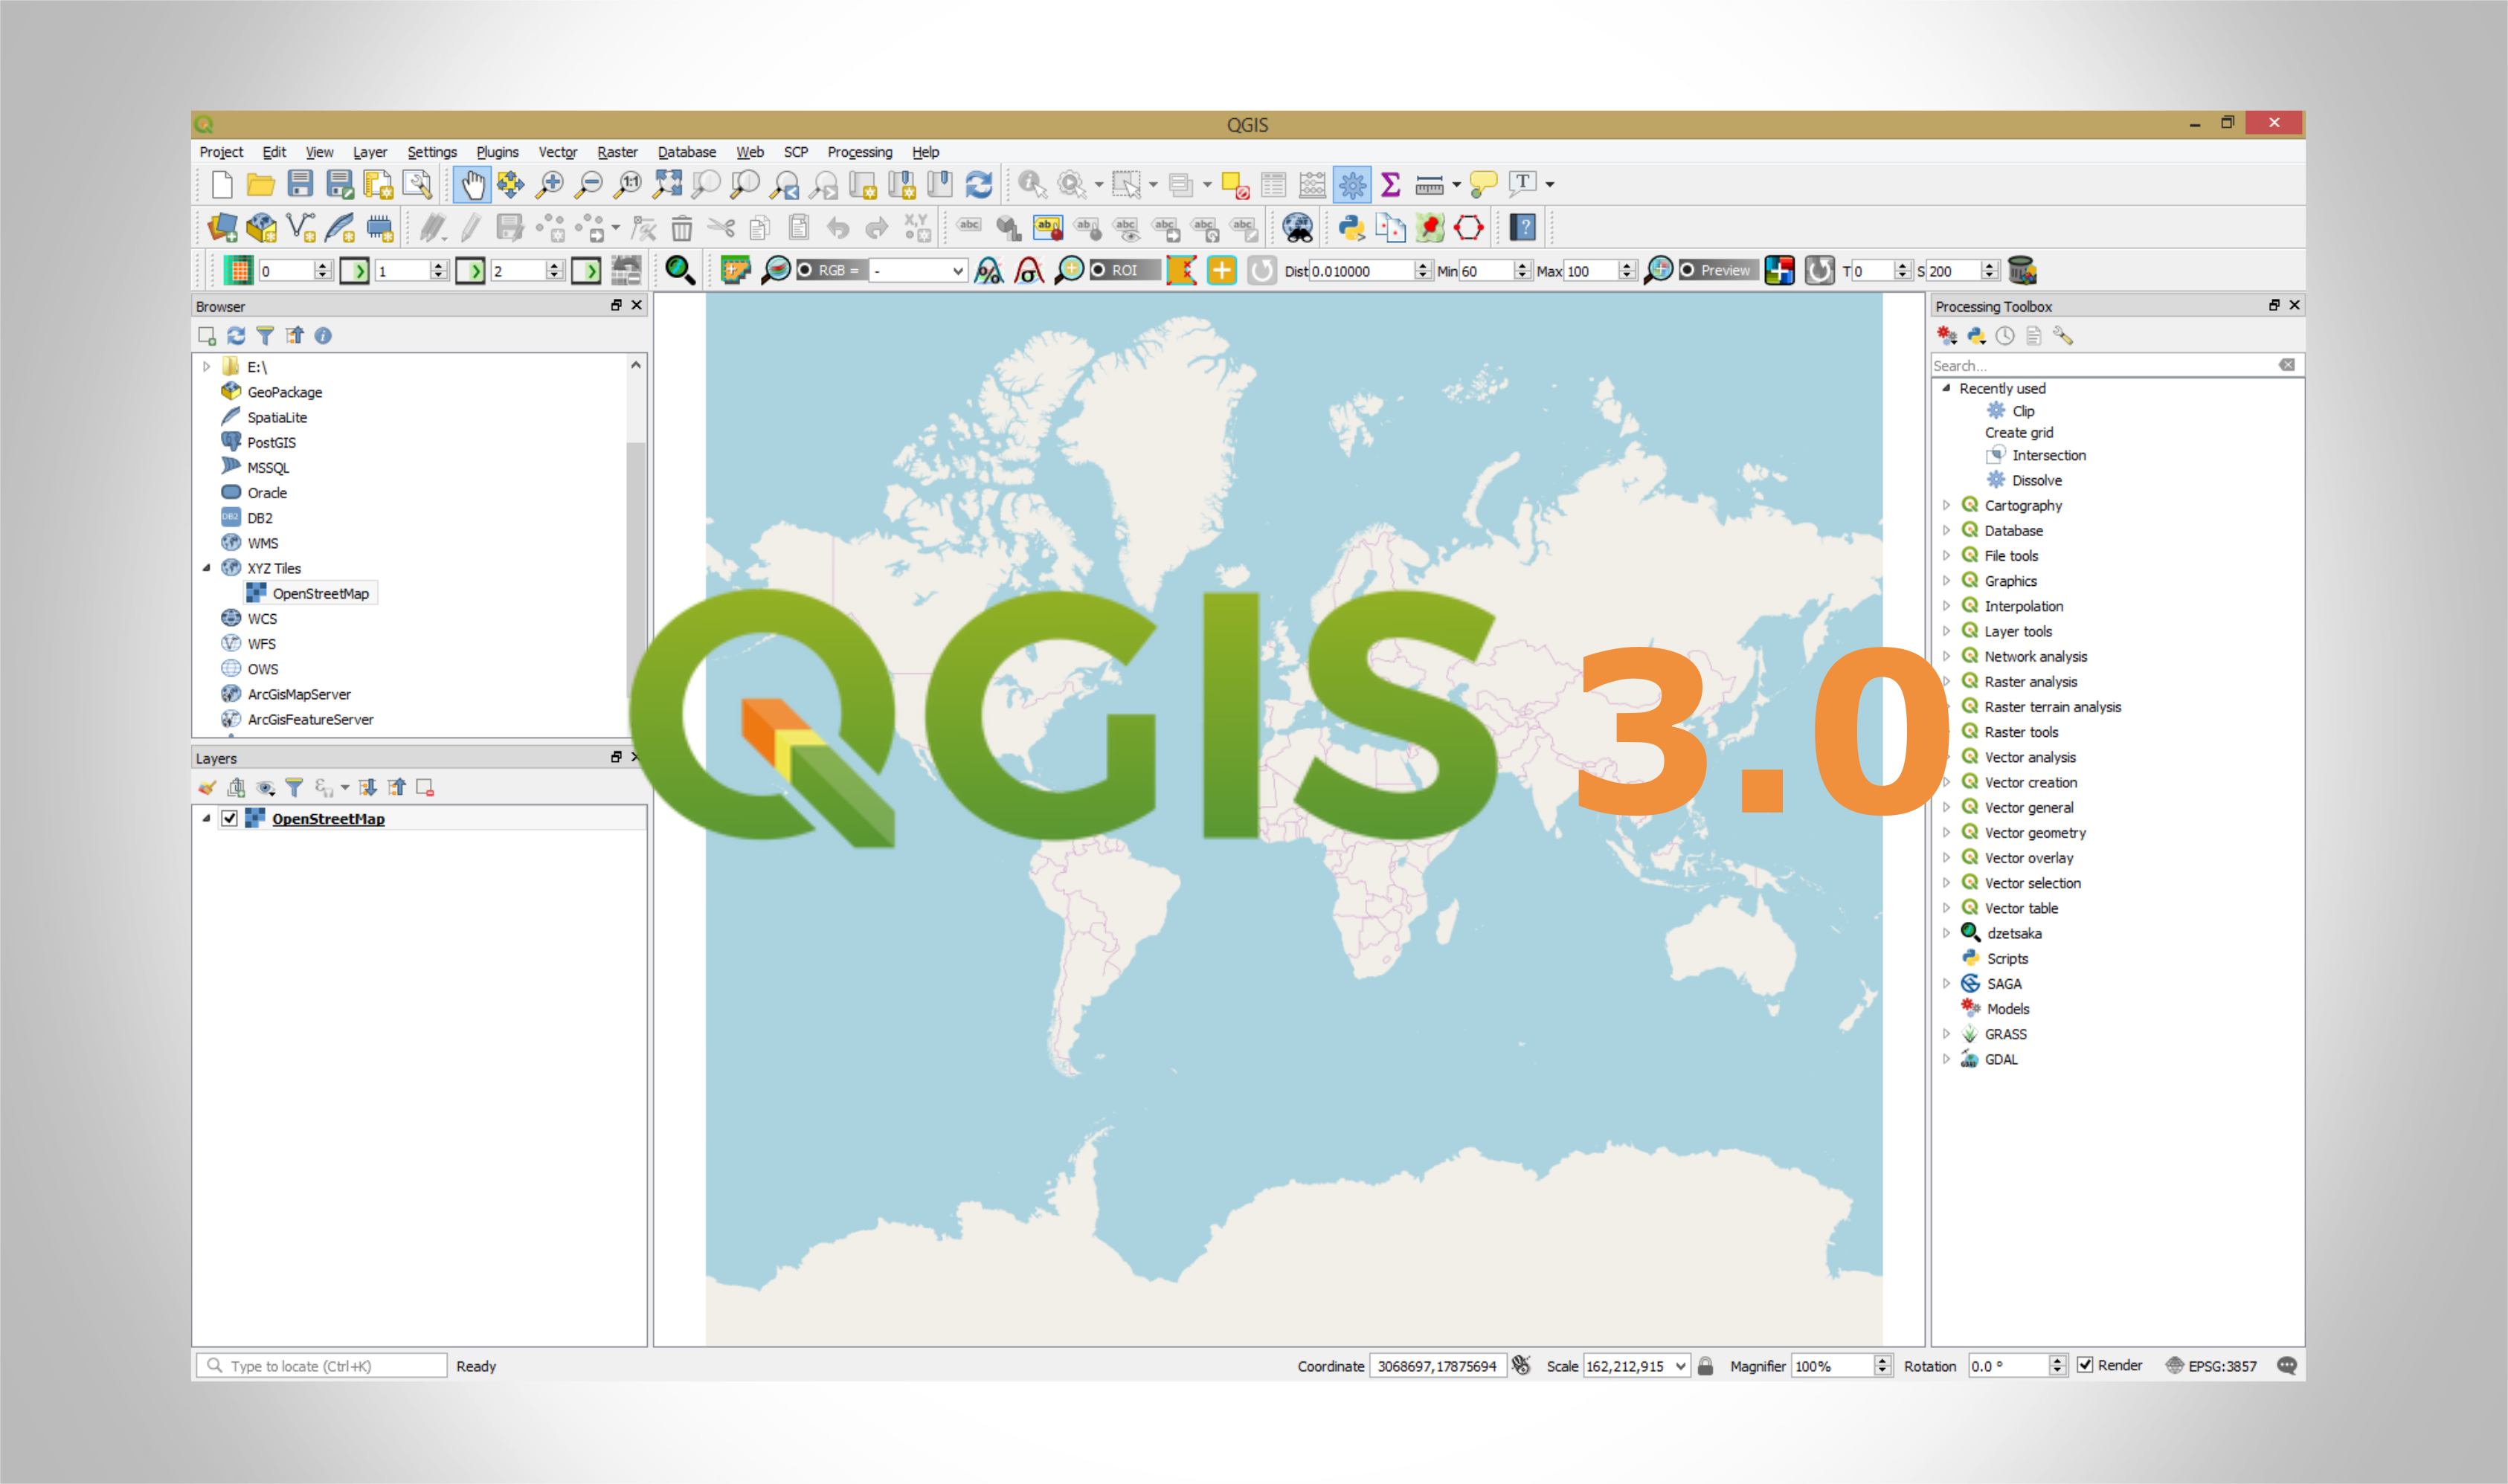2508x1484 pixels.
Task: Click the Statistical Summary sigma icon
Action: pyautogui.click(x=1391, y=184)
